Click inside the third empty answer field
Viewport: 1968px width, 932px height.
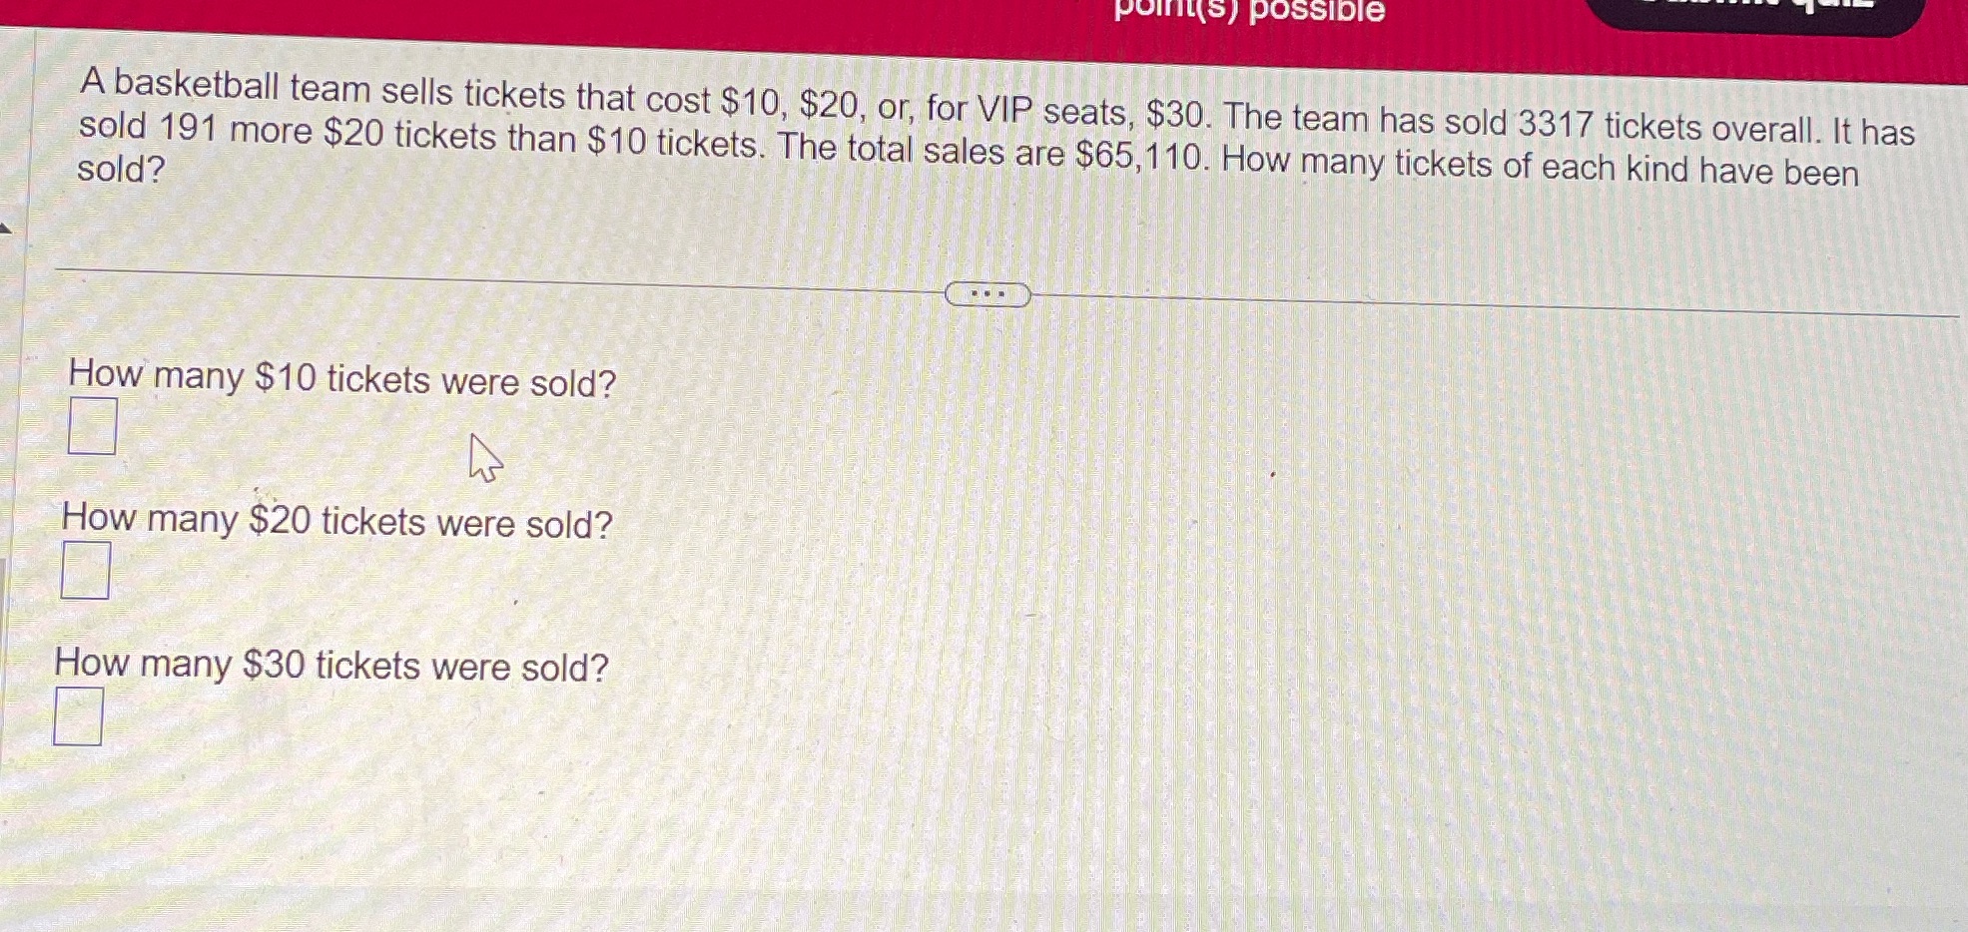(79, 716)
